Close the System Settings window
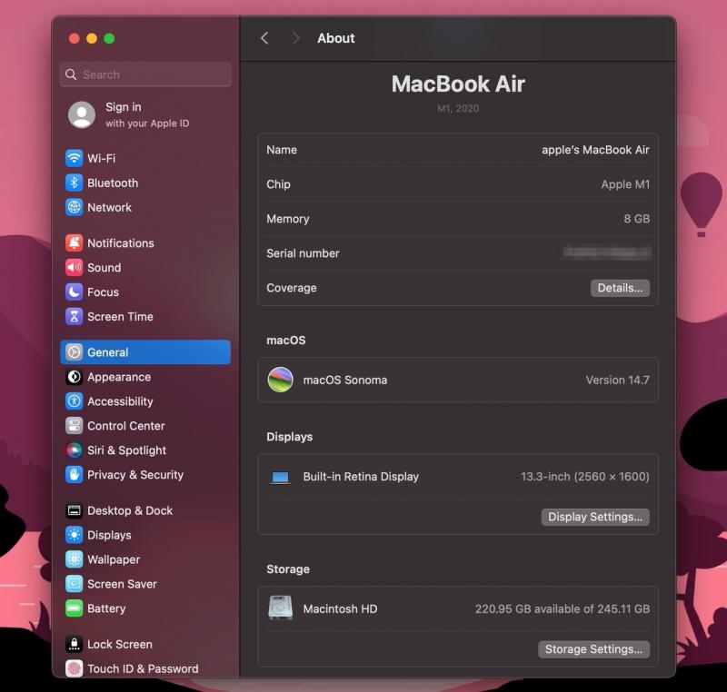Screen dimensions: 727x692 (x=75, y=38)
